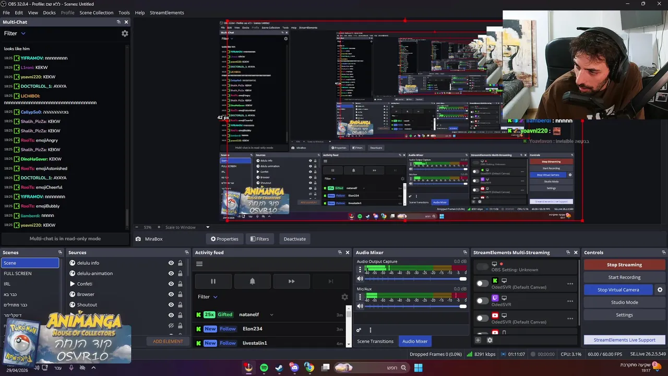Open the Docks menu

(x=49, y=13)
